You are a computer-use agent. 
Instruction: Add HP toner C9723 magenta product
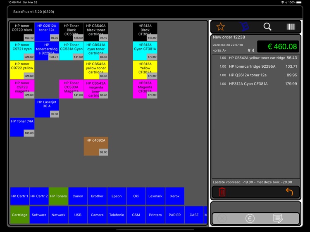(x=22, y=89)
